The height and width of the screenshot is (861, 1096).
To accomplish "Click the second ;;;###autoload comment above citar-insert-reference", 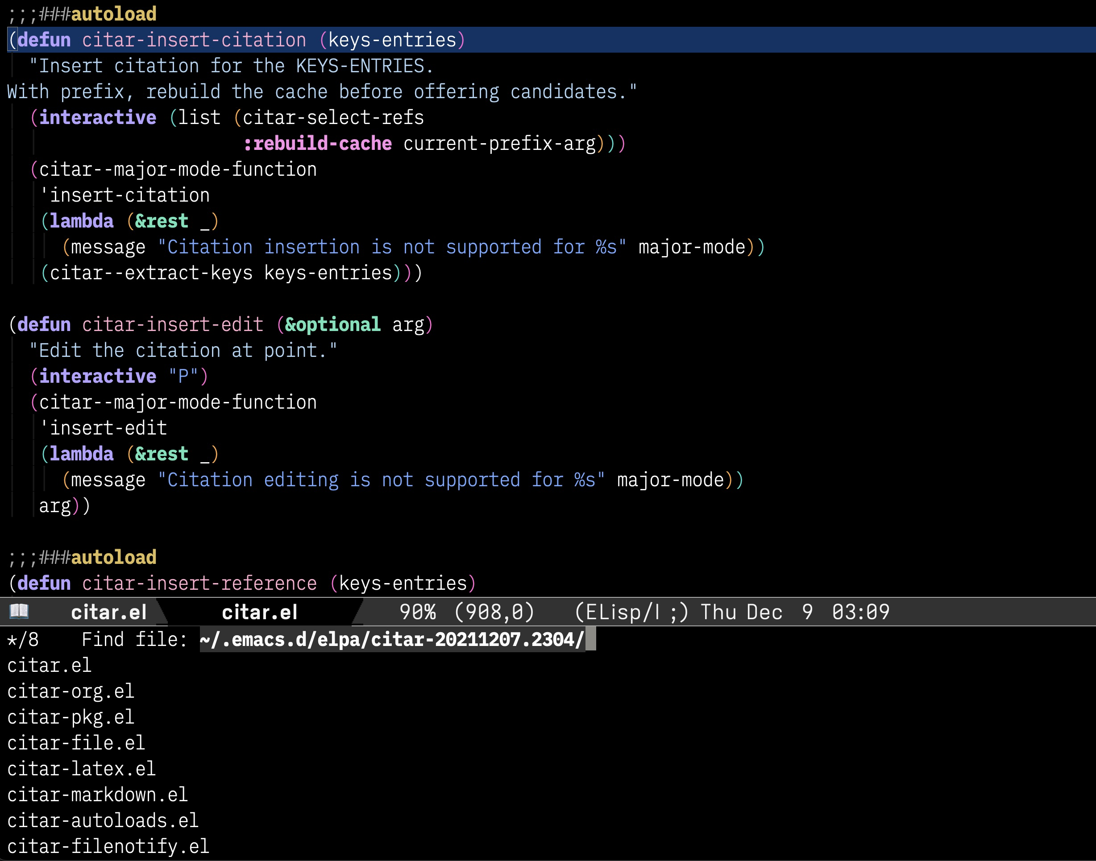I will (x=82, y=557).
